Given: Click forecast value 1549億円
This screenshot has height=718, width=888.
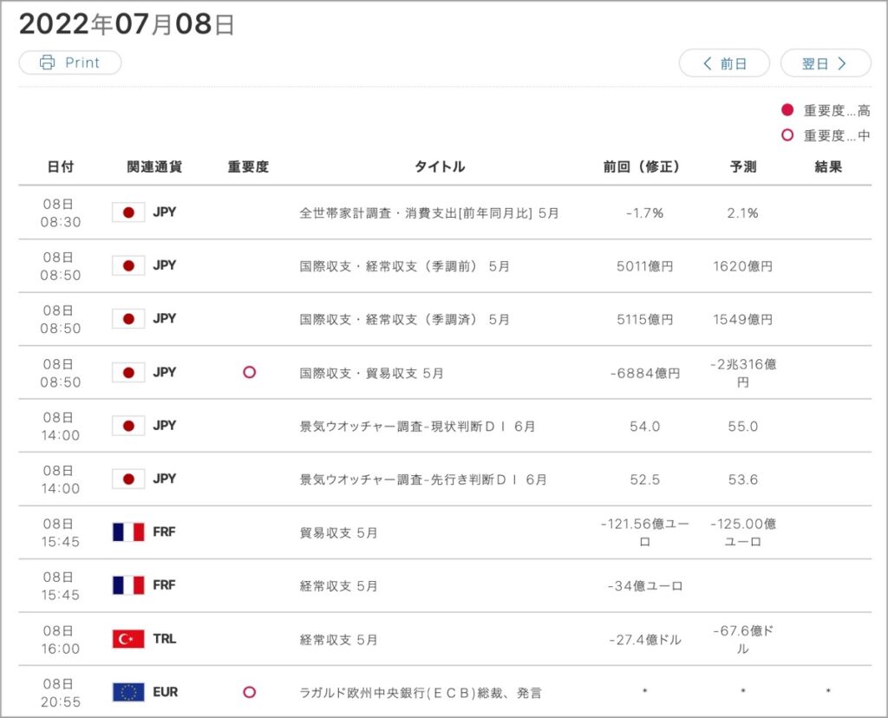Looking at the screenshot, I should (x=742, y=319).
